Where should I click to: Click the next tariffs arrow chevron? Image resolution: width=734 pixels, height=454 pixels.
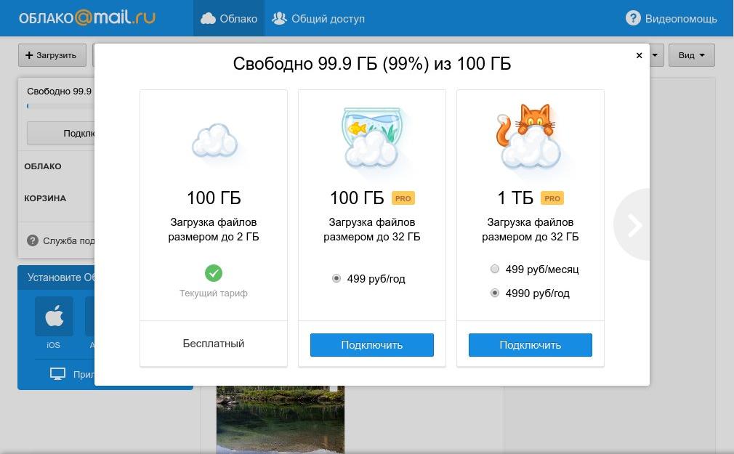click(x=634, y=225)
